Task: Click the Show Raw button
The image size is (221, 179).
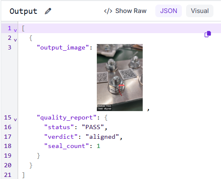Action: [x=125, y=11]
